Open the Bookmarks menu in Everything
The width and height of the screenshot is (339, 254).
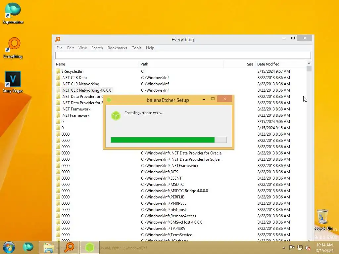[117, 48]
